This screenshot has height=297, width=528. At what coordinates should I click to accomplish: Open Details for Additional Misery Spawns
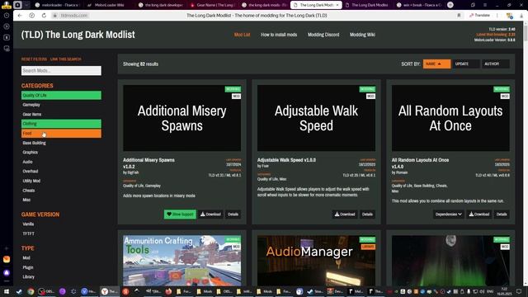pyautogui.click(x=233, y=214)
